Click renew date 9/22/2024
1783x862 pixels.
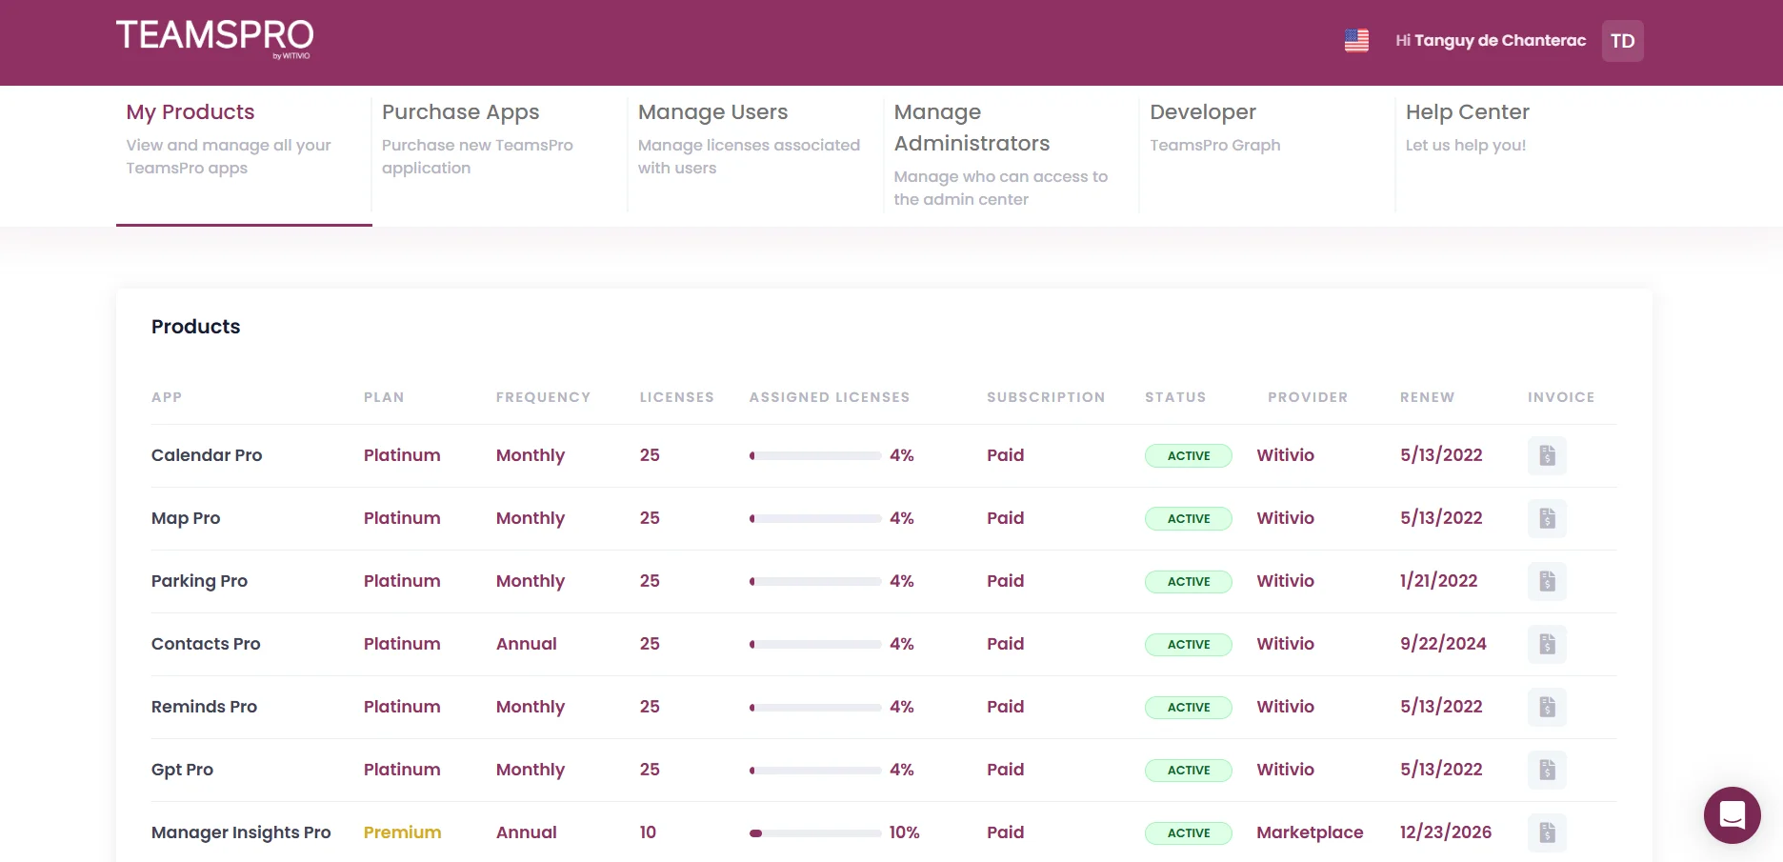[x=1443, y=644]
